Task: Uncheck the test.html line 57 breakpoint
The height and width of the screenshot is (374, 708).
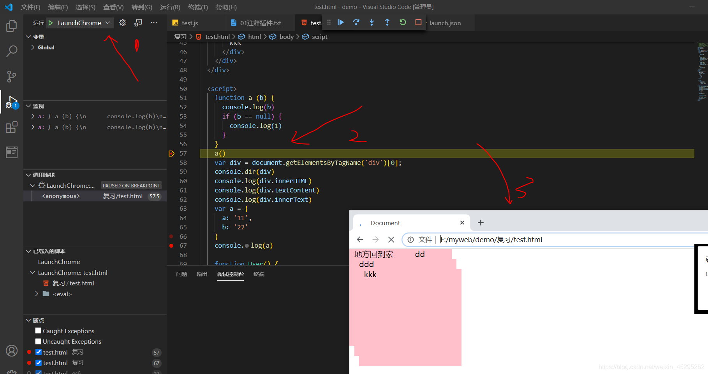Action: coord(39,352)
